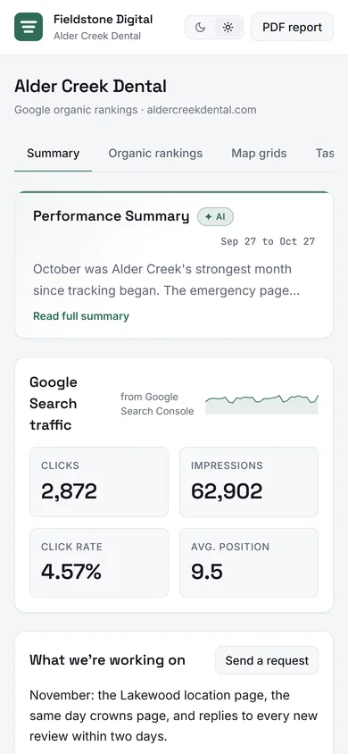Screen dimensions: 348x754
Task: Open the Avg. Position 9.5 card
Action: (249, 563)
